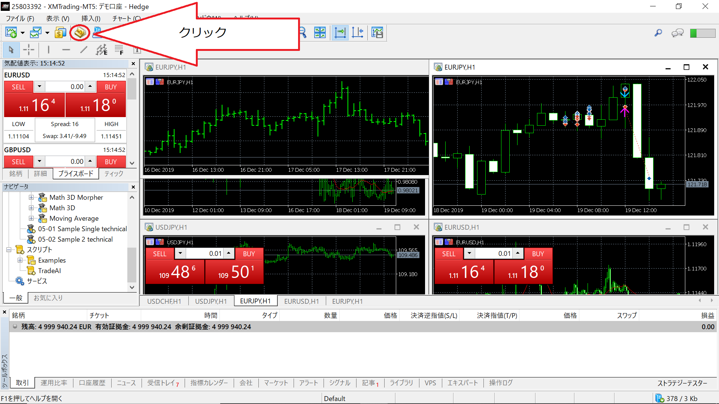Toggle the arrow cursor selection mode
719x404 pixels.
point(11,50)
